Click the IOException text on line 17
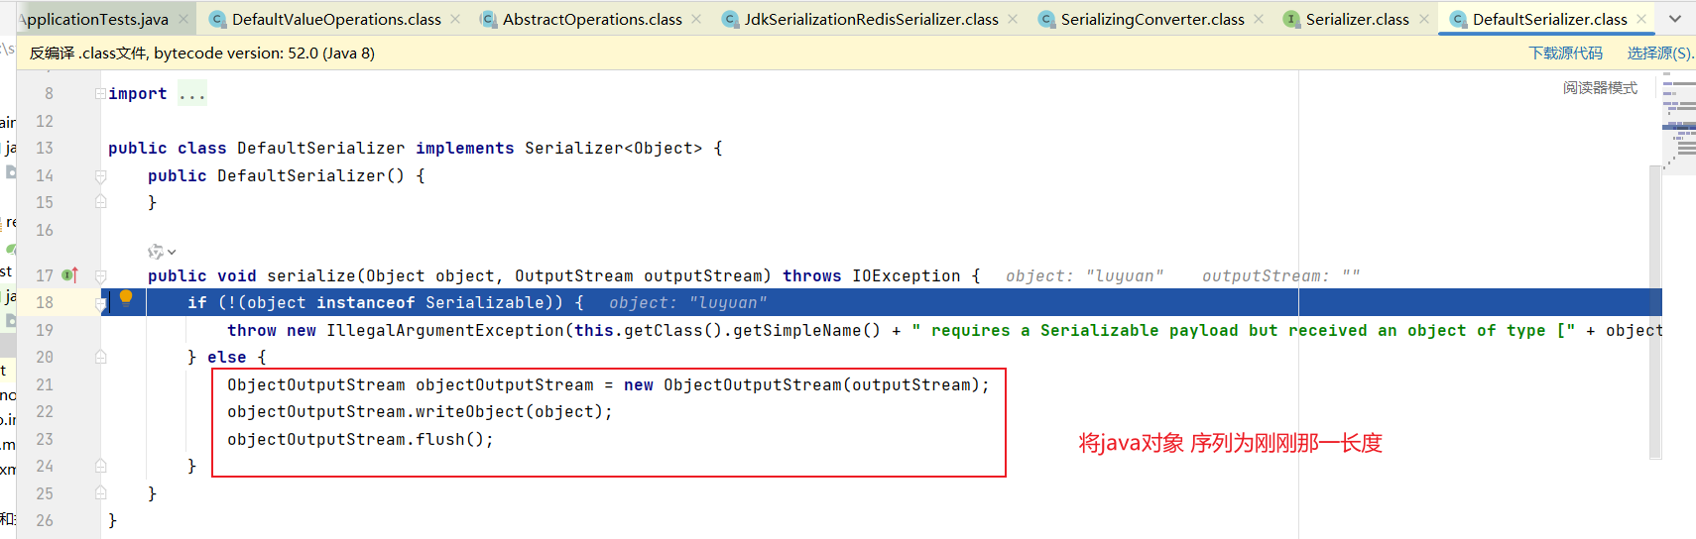Image resolution: width=1696 pixels, height=539 pixels. coord(907,275)
